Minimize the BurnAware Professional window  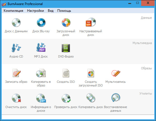[x=130, y=3]
